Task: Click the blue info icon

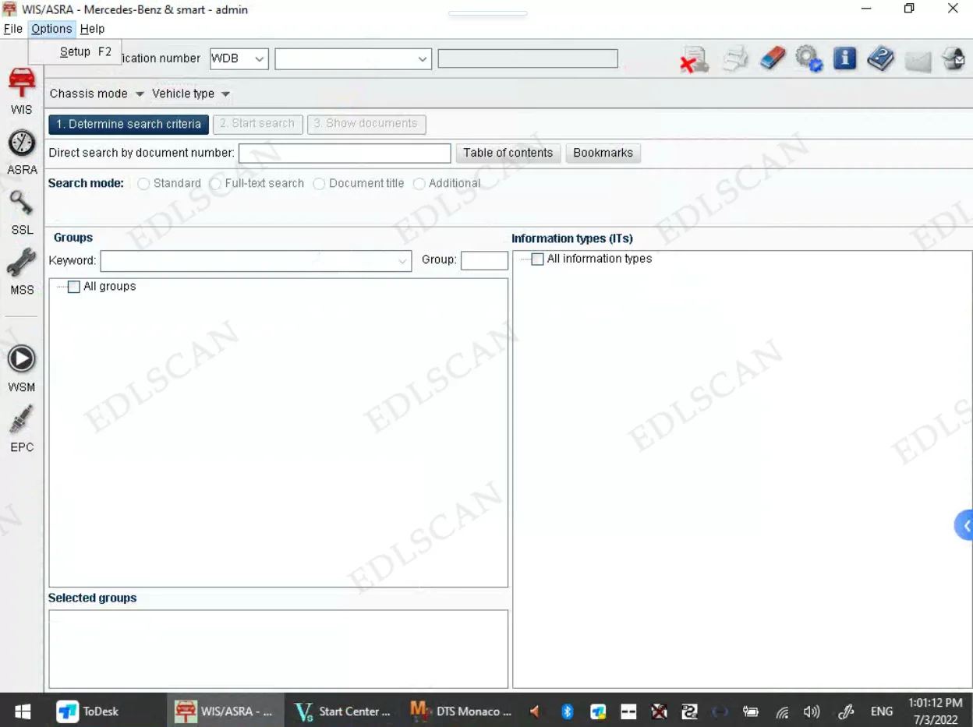Action: (x=845, y=59)
